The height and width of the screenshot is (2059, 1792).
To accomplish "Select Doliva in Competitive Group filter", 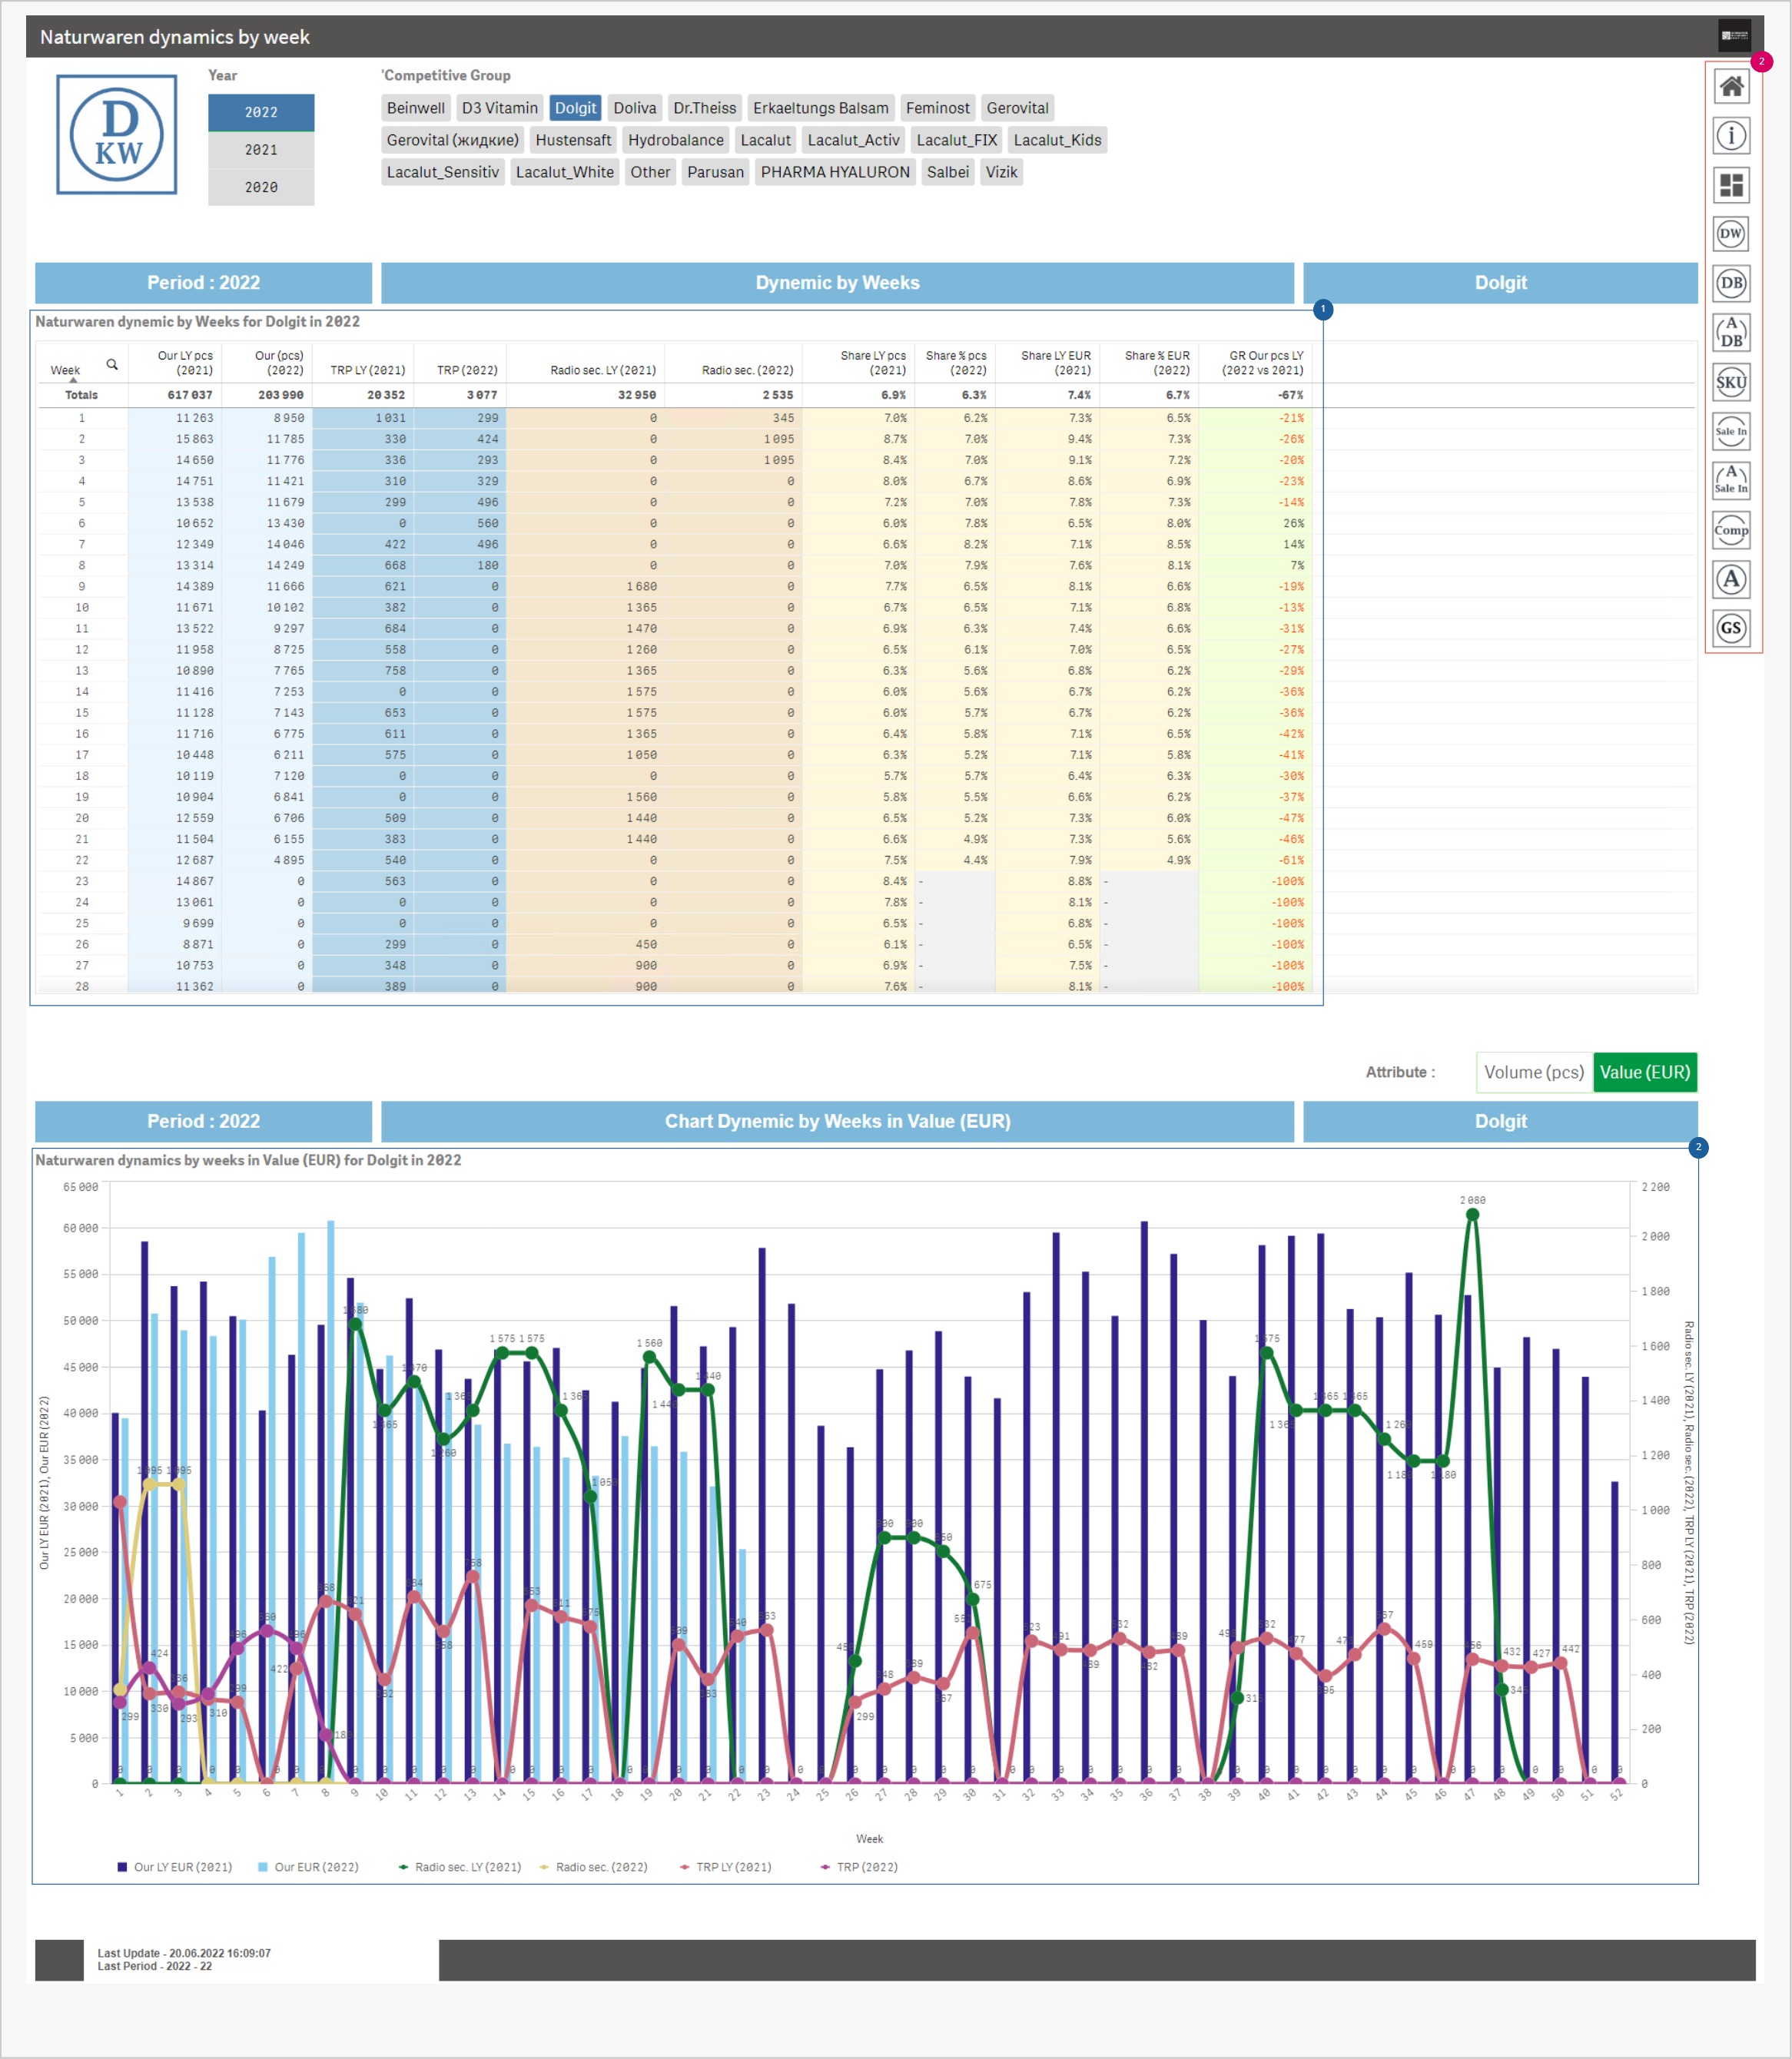I will [x=634, y=108].
